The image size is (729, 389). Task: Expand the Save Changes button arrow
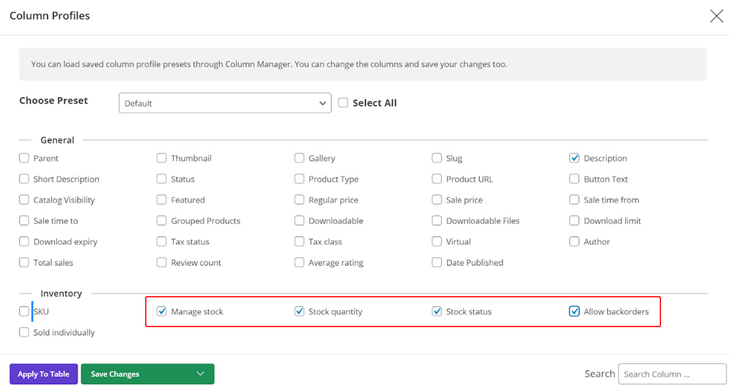(200, 374)
